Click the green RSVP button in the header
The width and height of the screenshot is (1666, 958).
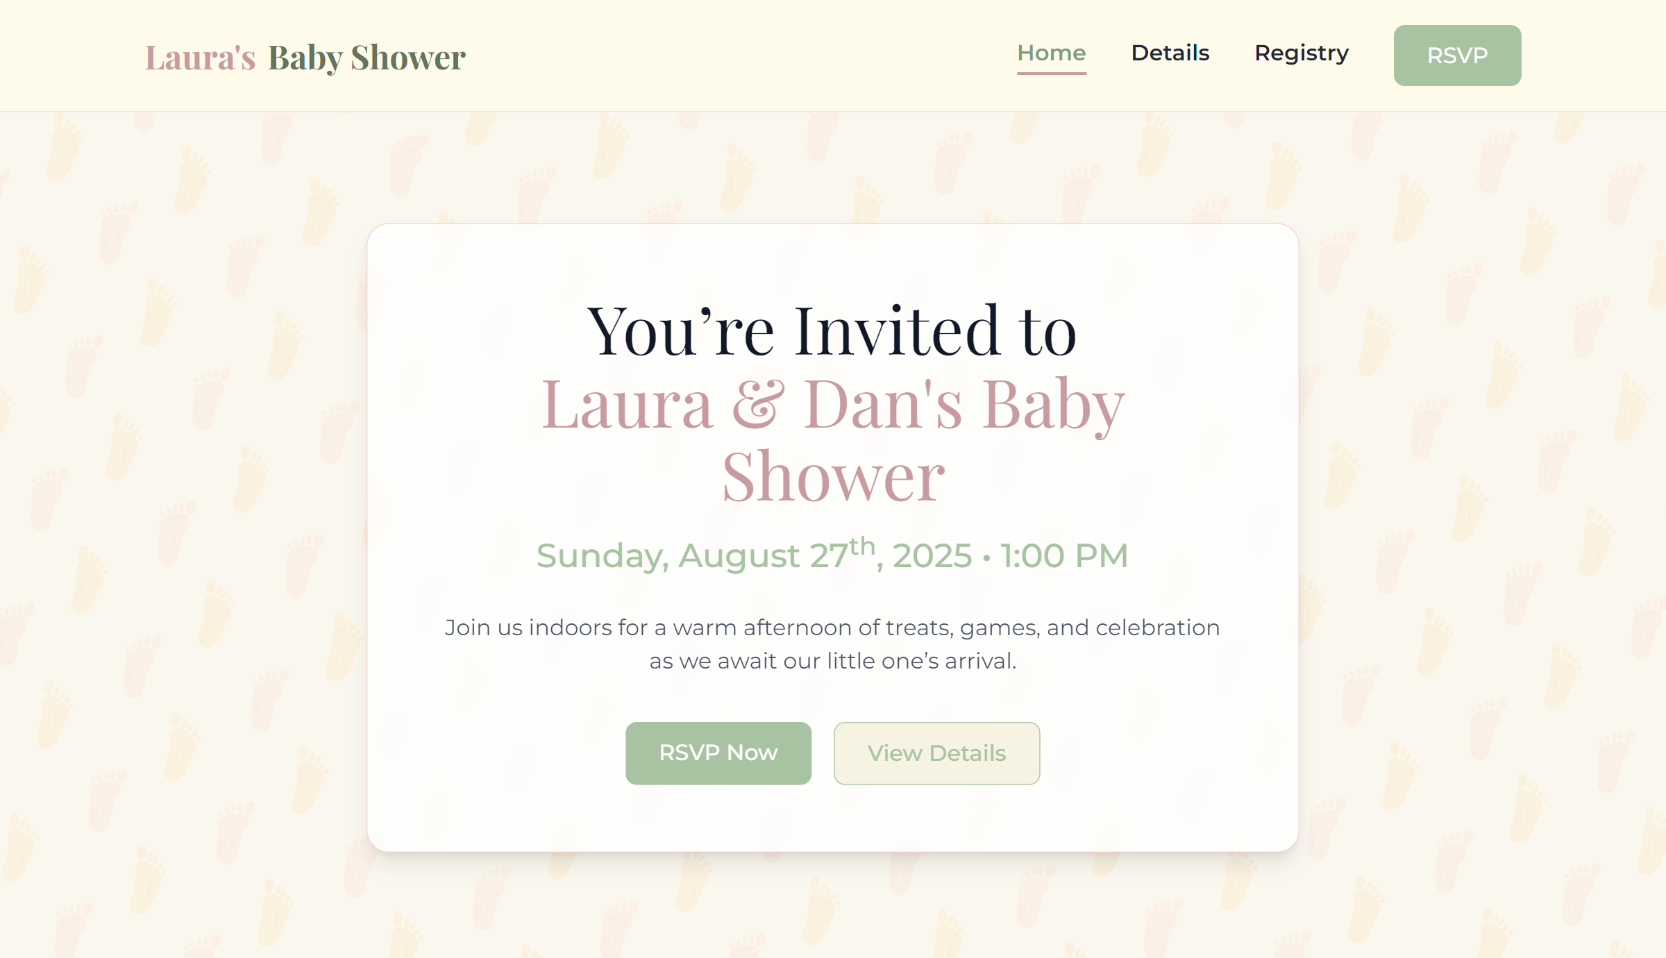click(1456, 56)
